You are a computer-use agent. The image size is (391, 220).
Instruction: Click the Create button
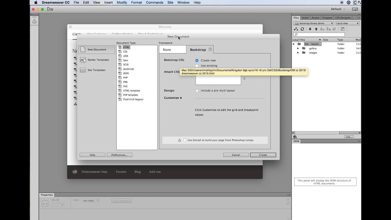pyautogui.click(x=263, y=155)
